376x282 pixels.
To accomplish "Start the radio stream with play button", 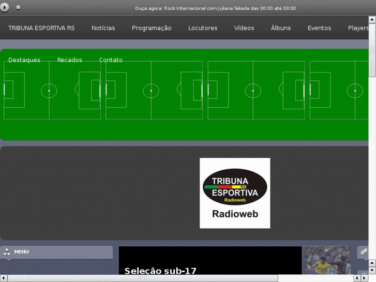I will (x=4, y=7).
